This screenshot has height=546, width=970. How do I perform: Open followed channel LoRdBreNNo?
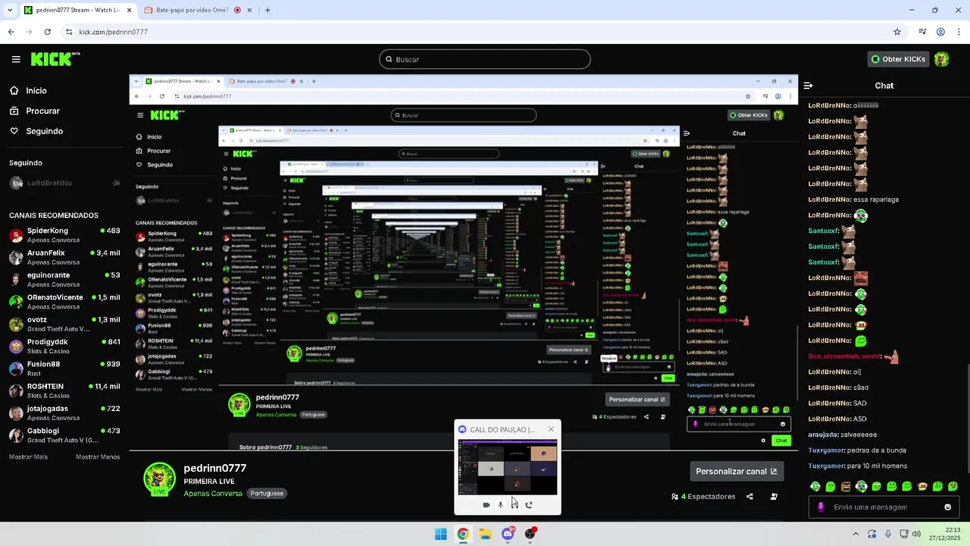click(64, 183)
